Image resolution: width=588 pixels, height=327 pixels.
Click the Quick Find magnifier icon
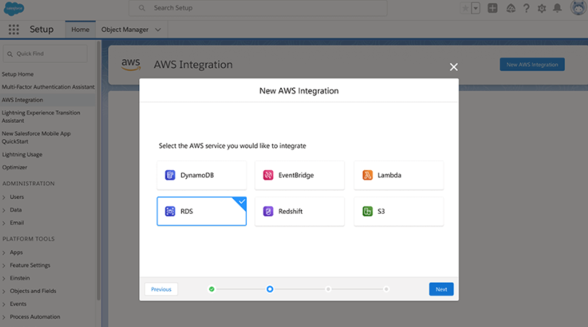10,54
